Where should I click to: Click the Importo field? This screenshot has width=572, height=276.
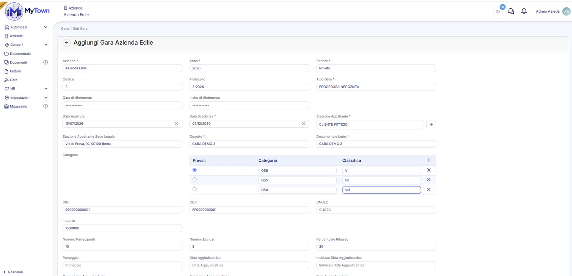pyautogui.click(x=122, y=228)
